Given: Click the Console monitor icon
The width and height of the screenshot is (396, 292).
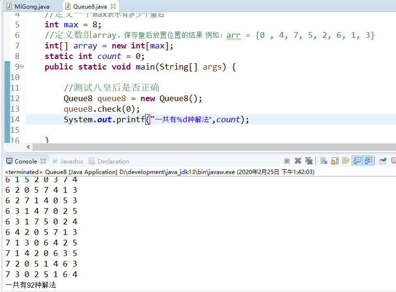Looking at the screenshot, I should [9, 161].
